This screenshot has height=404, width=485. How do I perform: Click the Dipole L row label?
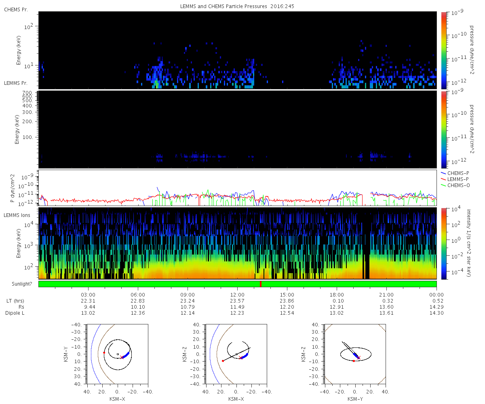15,313
